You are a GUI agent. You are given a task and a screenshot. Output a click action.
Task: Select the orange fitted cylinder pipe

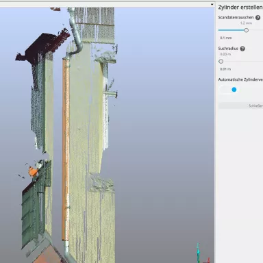(x=66, y=150)
